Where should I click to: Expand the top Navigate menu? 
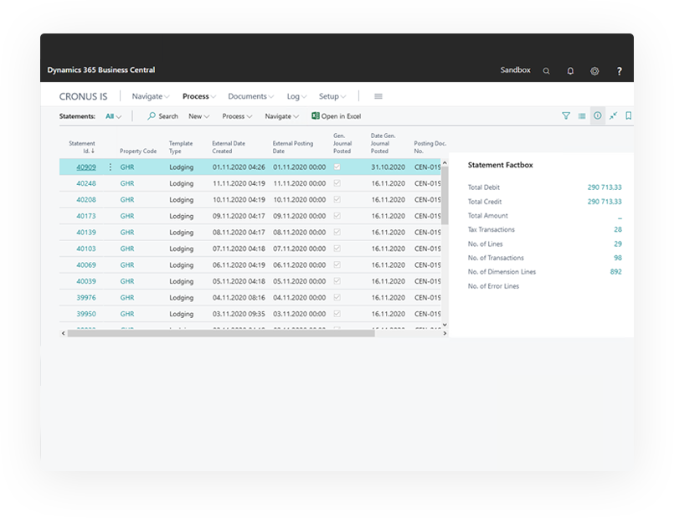pyautogui.click(x=151, y=96)
